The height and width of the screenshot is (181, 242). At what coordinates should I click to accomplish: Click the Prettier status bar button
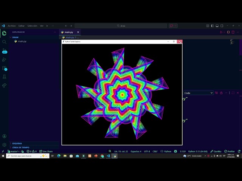(229, 151)
